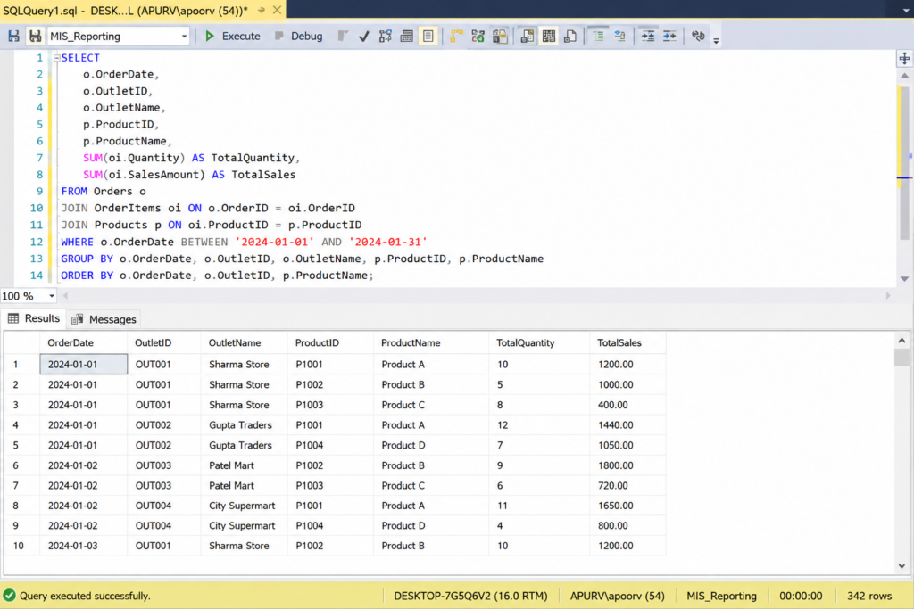The height and width of the screenshot is (609, 914).
Task: Click the results grid scroll down arrow
Action: pyautogui.click(x=902, y=566)
